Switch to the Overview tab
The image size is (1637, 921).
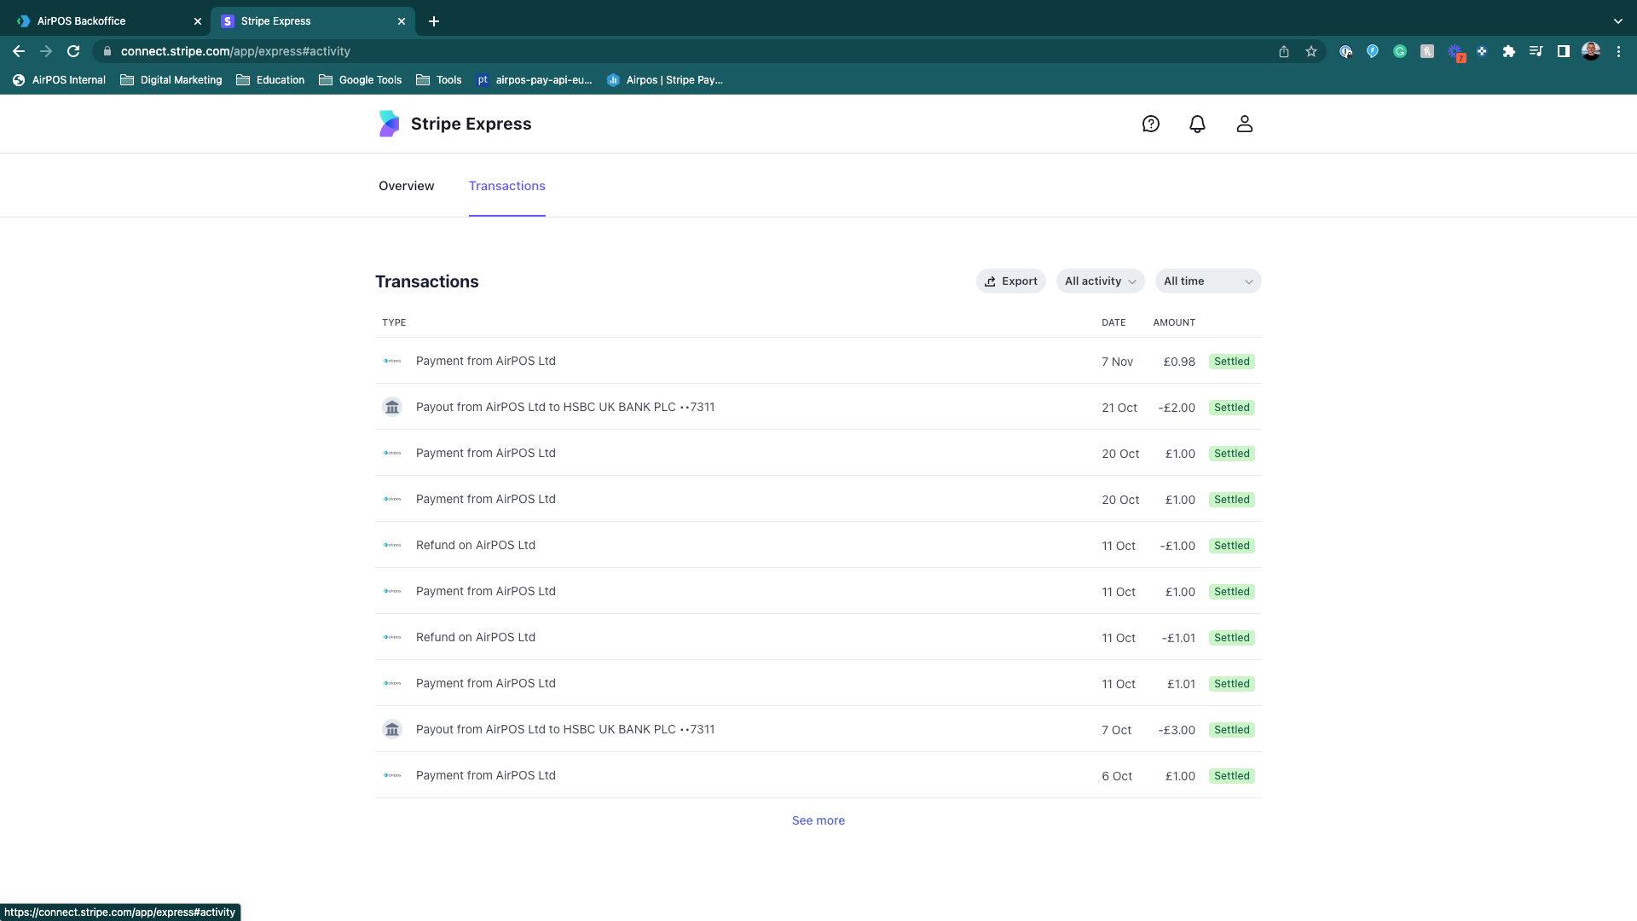tap(406, 186)
